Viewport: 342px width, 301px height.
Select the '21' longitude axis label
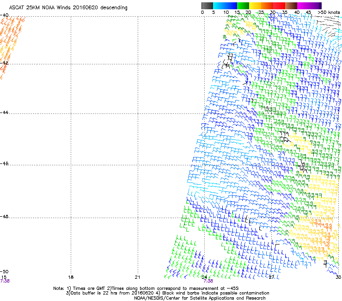click(x=137, y=277)
